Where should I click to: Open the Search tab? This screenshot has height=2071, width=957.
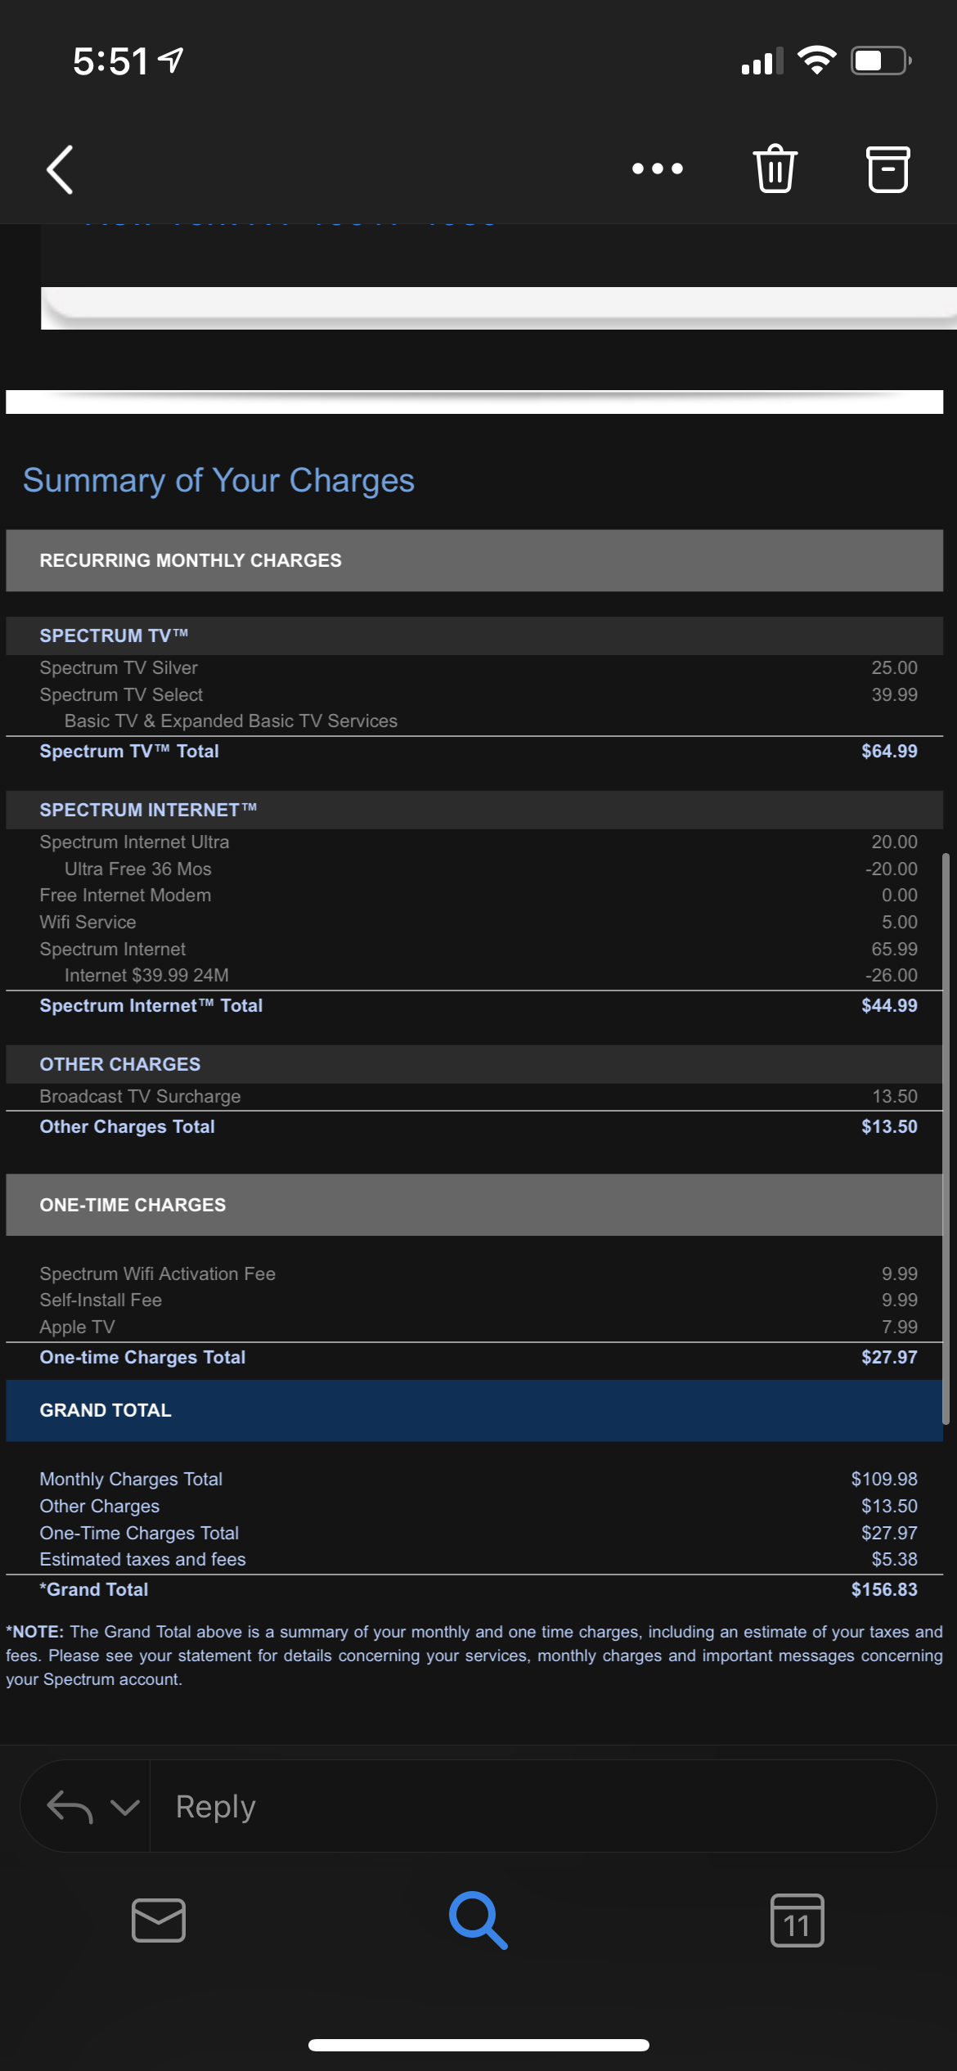[478, 1920]
